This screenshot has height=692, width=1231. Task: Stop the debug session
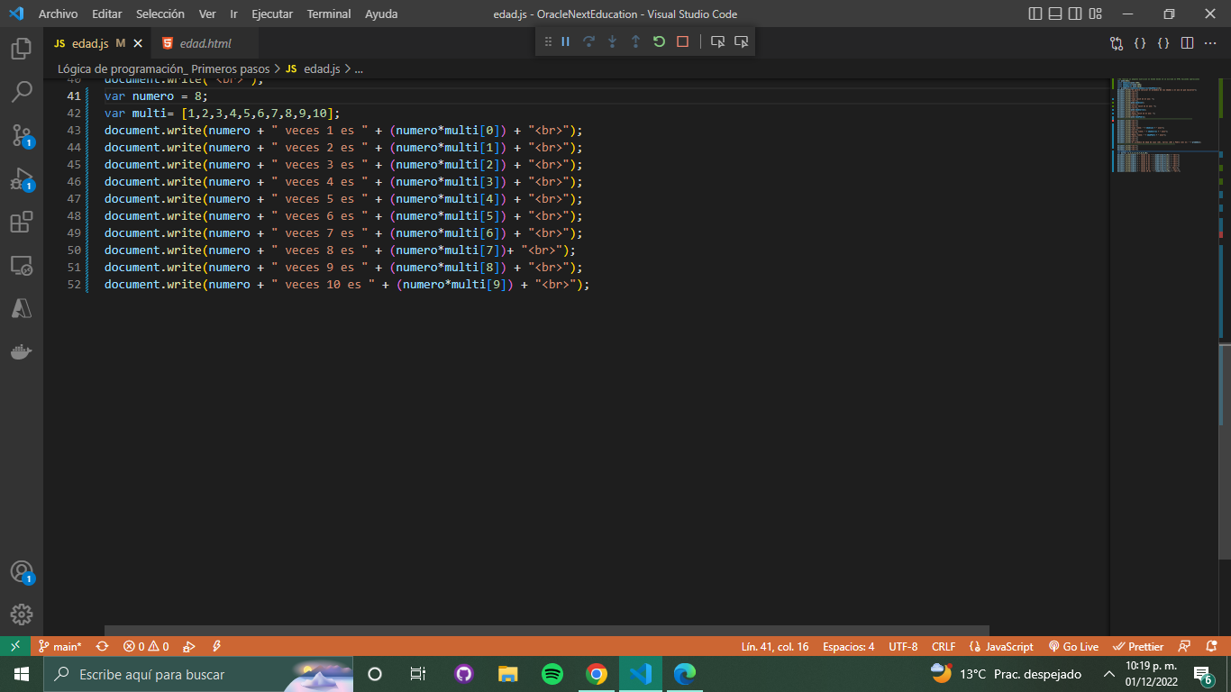coord(682,41)
